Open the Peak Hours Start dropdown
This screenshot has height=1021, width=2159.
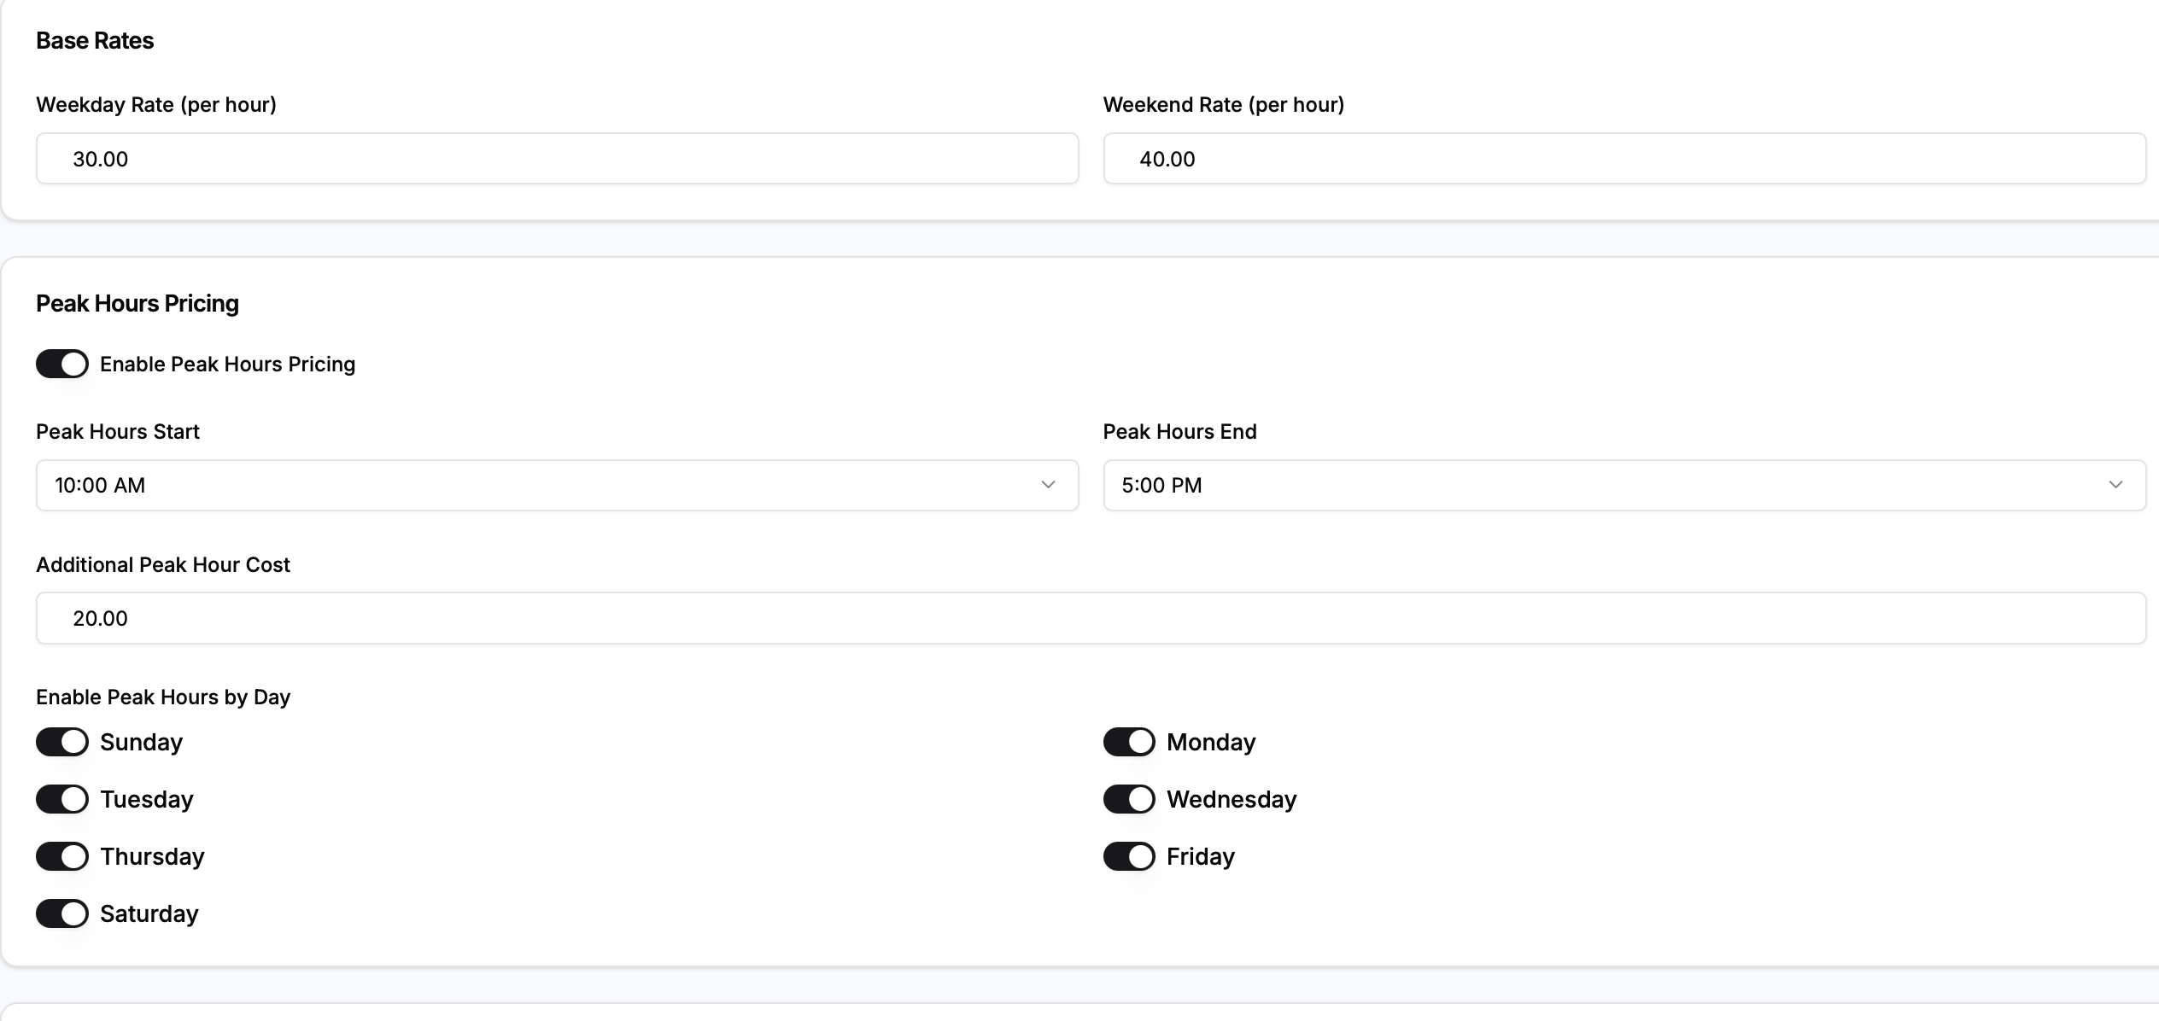click(555, 485)
